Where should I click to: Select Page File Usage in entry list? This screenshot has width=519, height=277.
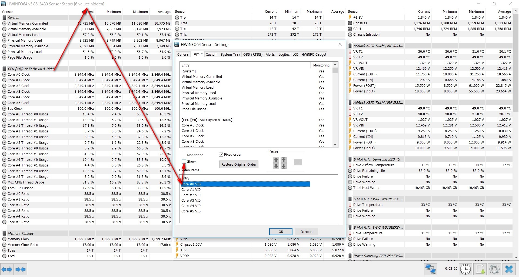click(x=256, y=109)
